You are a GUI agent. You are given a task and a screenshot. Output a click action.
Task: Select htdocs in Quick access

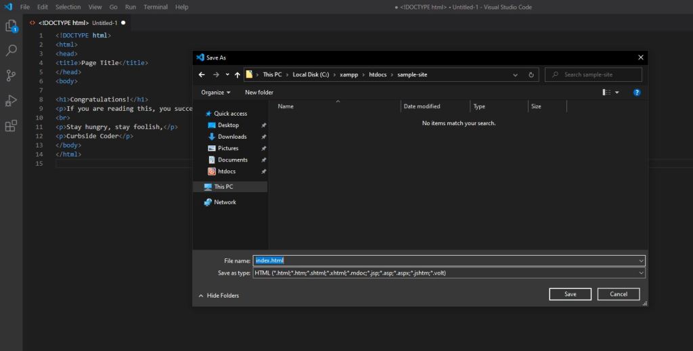(227, 172)
